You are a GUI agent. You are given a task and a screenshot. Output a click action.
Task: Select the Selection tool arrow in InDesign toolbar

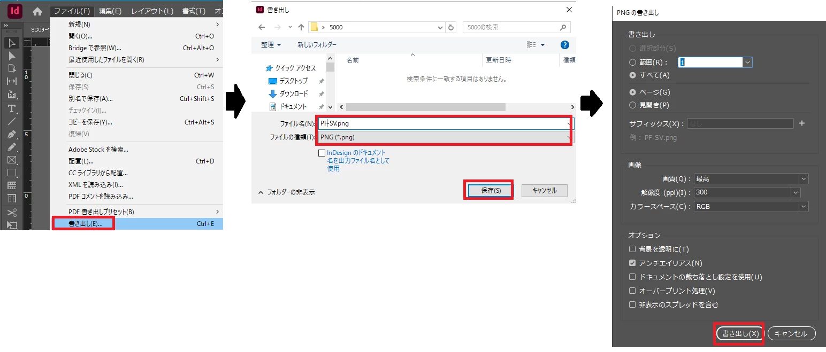click(11, 43)
